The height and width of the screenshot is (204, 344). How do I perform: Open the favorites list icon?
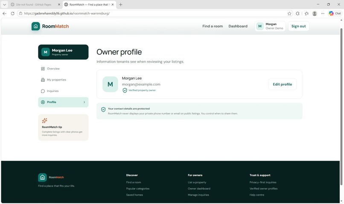pyautogui.click(x=306, y=14)
